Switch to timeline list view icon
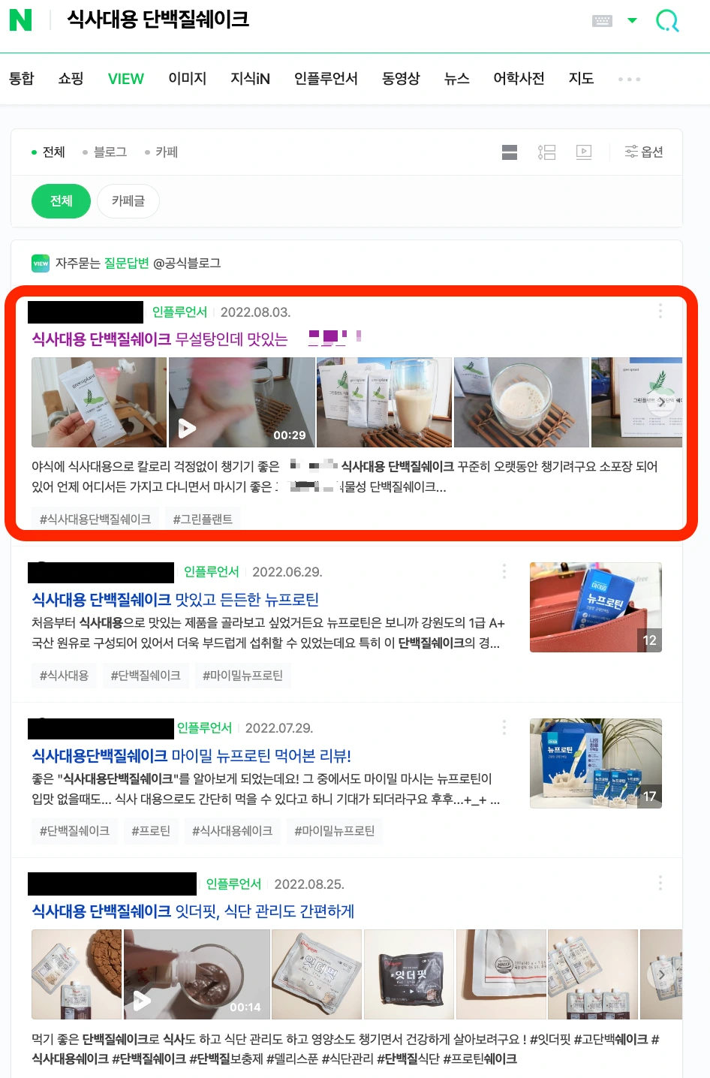The height and width of the screenshot is (1078, 710). [546, 152]
